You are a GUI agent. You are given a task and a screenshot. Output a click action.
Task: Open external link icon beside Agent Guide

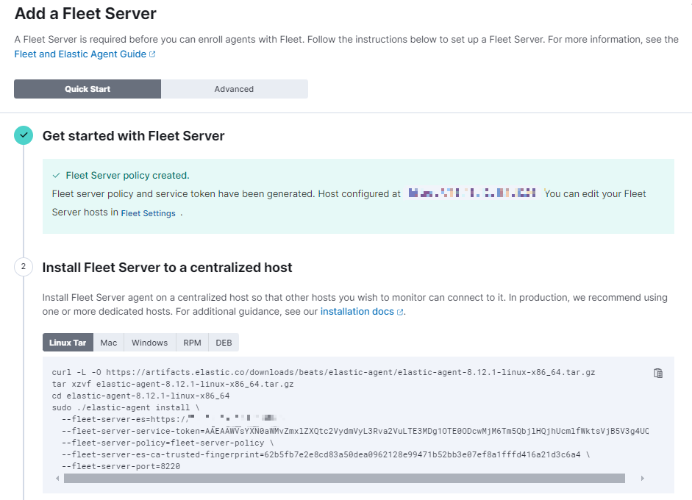[152, 54]
